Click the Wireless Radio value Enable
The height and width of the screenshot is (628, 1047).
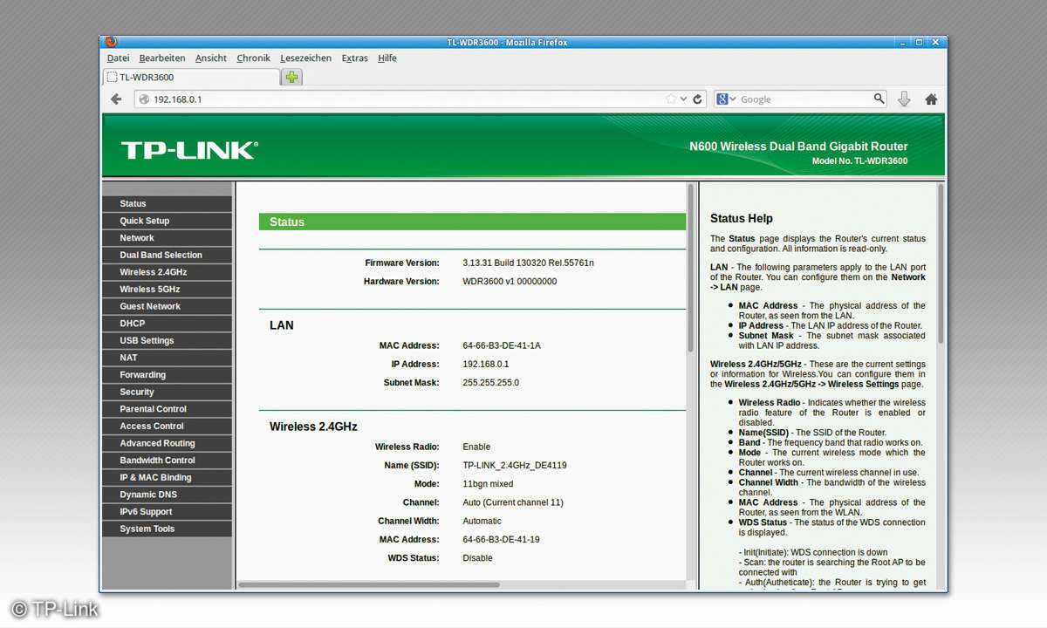(x=476, y=447)
